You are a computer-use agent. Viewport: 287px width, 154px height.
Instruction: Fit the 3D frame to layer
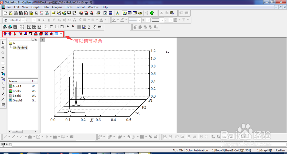click(x=46, y=34)
